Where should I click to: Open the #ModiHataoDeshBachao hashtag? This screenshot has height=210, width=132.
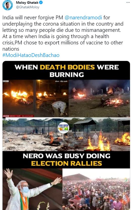pos(31,55)
